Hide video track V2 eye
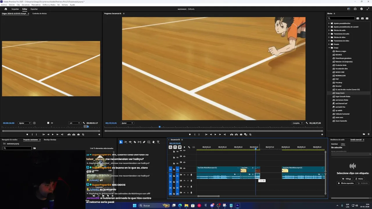Image resolution: width=372 pixels, height=209 pixels. tap(184, 162)
